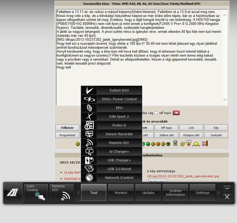Open the uploaded image path link
Screen dimensions: 237x223
183,176
